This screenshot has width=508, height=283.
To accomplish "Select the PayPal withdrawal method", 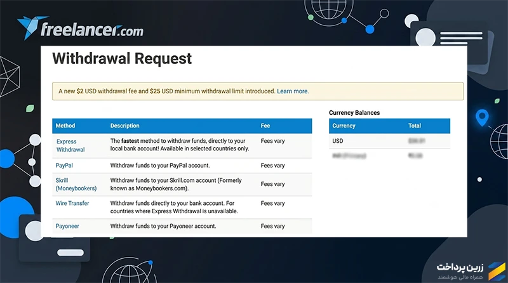I will click(64, 166).
